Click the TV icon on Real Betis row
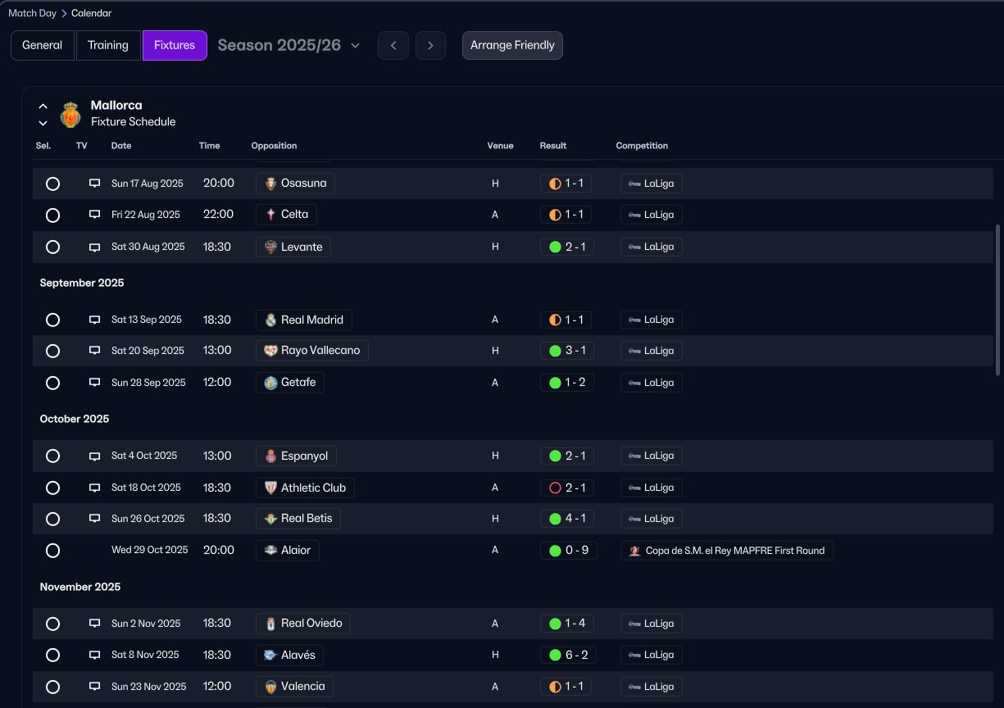The image size is (1004, 708). click(95, 519)
